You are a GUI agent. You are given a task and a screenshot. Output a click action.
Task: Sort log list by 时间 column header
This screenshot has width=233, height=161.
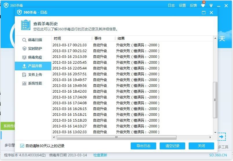coord(71,38)
